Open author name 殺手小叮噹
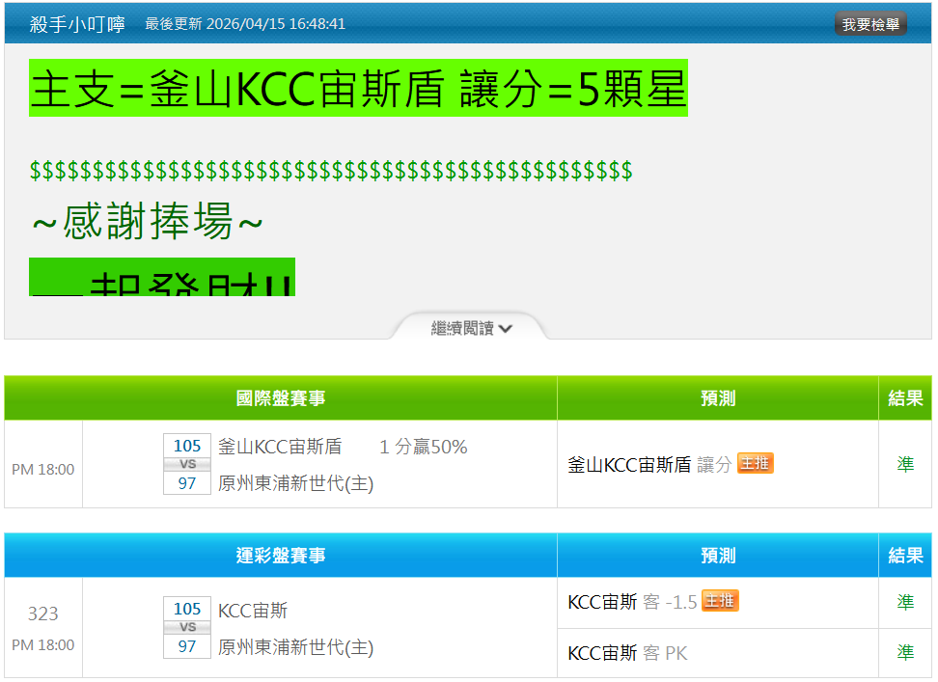 click(77, 24)
